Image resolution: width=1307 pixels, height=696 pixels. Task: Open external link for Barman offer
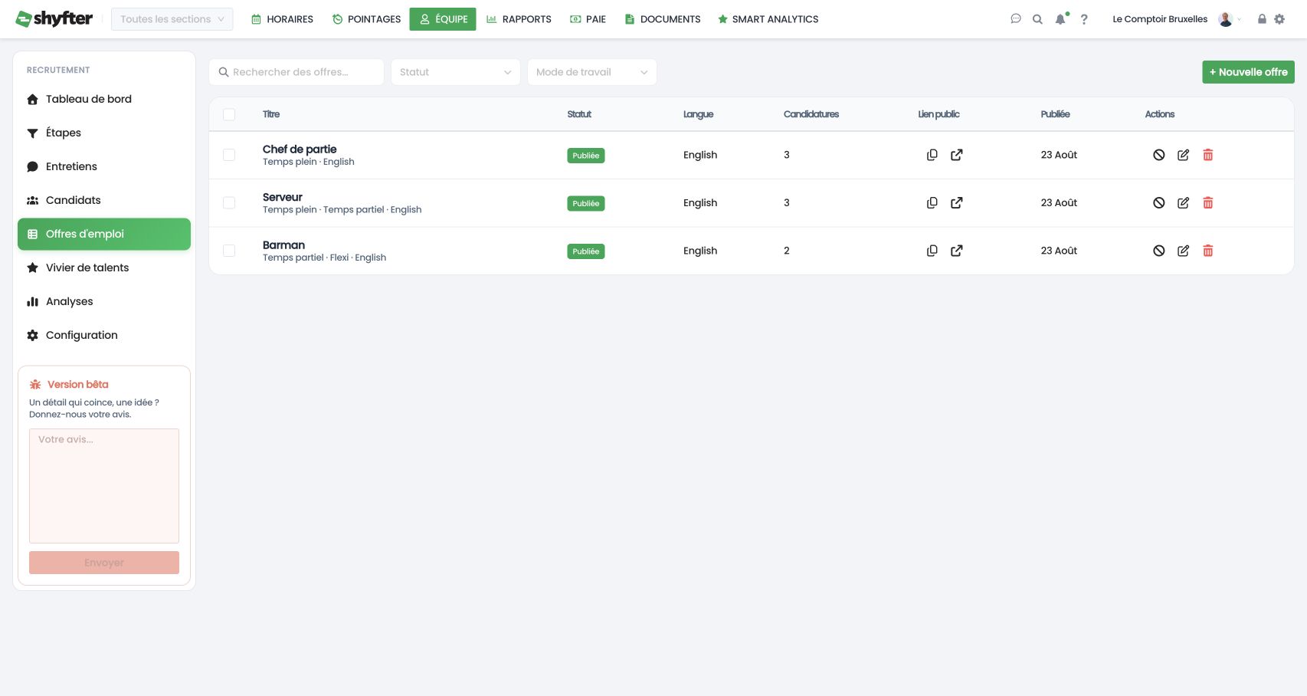coord(957,251)
